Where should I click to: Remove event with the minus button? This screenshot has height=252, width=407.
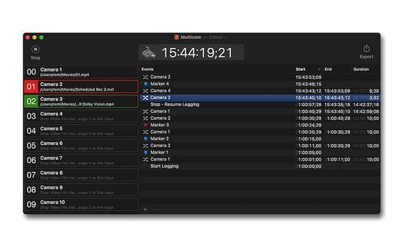pos(154,209)
